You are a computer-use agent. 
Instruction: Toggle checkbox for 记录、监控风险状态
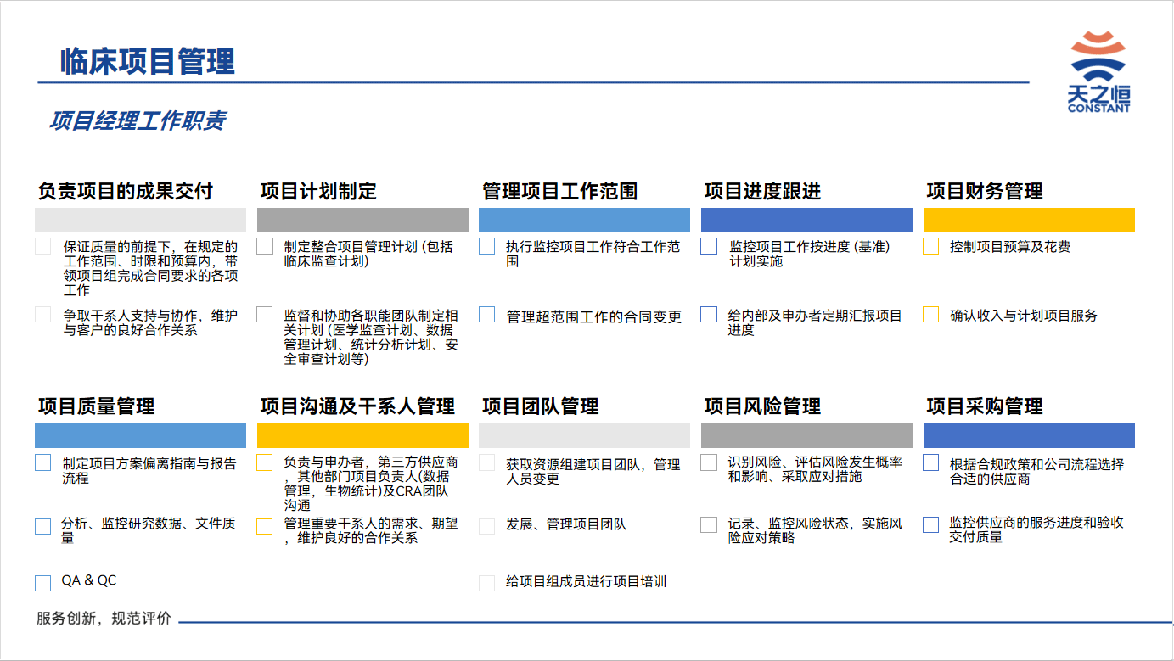[709, 524]
